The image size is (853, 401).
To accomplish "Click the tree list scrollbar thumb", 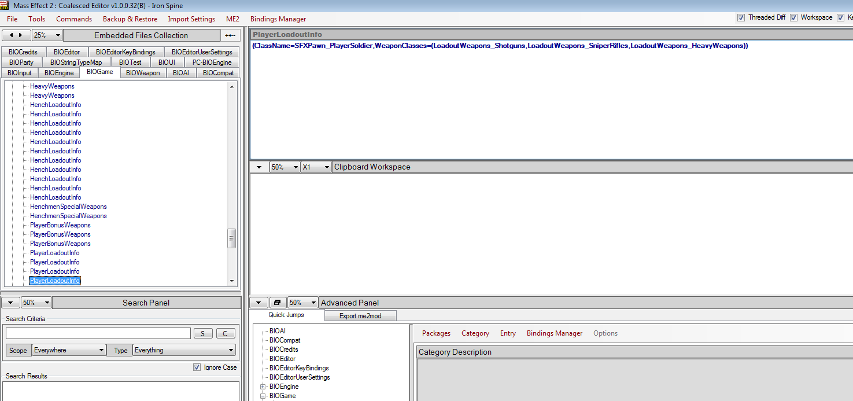I will point(232,238).
